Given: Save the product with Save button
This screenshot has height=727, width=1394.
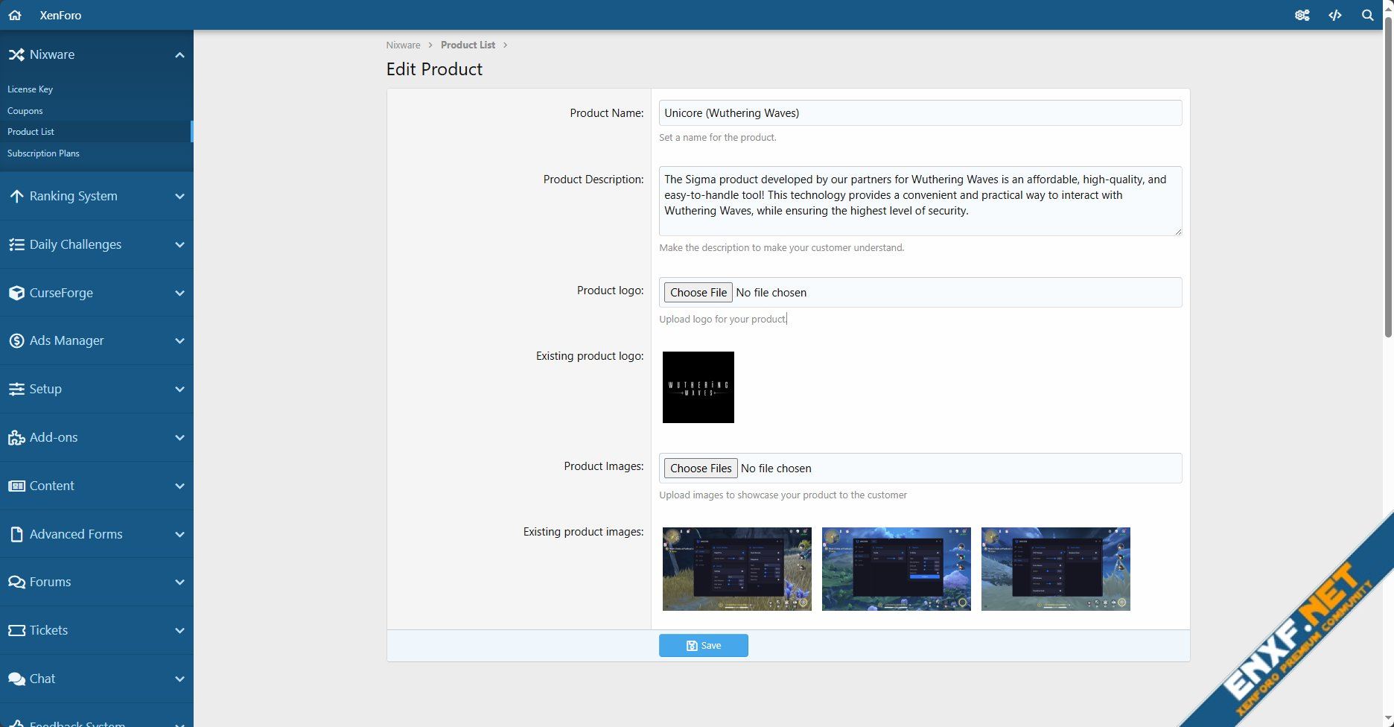Looking at the screenshot, I should [x=703, y=645].
